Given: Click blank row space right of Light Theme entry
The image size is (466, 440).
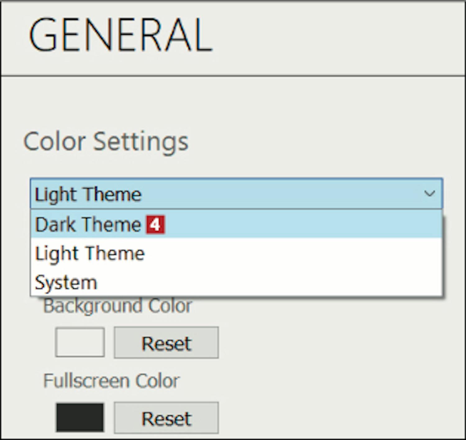Looking at the screenshot, I should (x=280, y=253).
